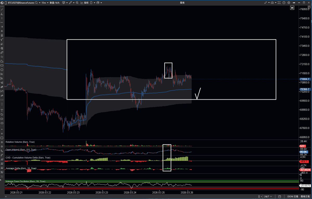Take a chart screenshot with camera icon
The image size is (312, 199).
pyautogui.click(x=272, y=3)
